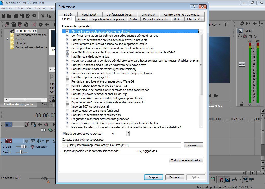Click track 2 invert phase icon
This screenshot has width=265, height=189.
click(x=33, y=141)
